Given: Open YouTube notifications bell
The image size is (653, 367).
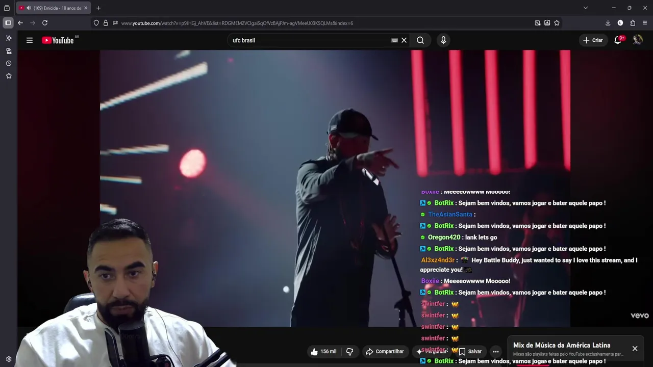Looking at the screenshot, I should (x=618, y=40).
